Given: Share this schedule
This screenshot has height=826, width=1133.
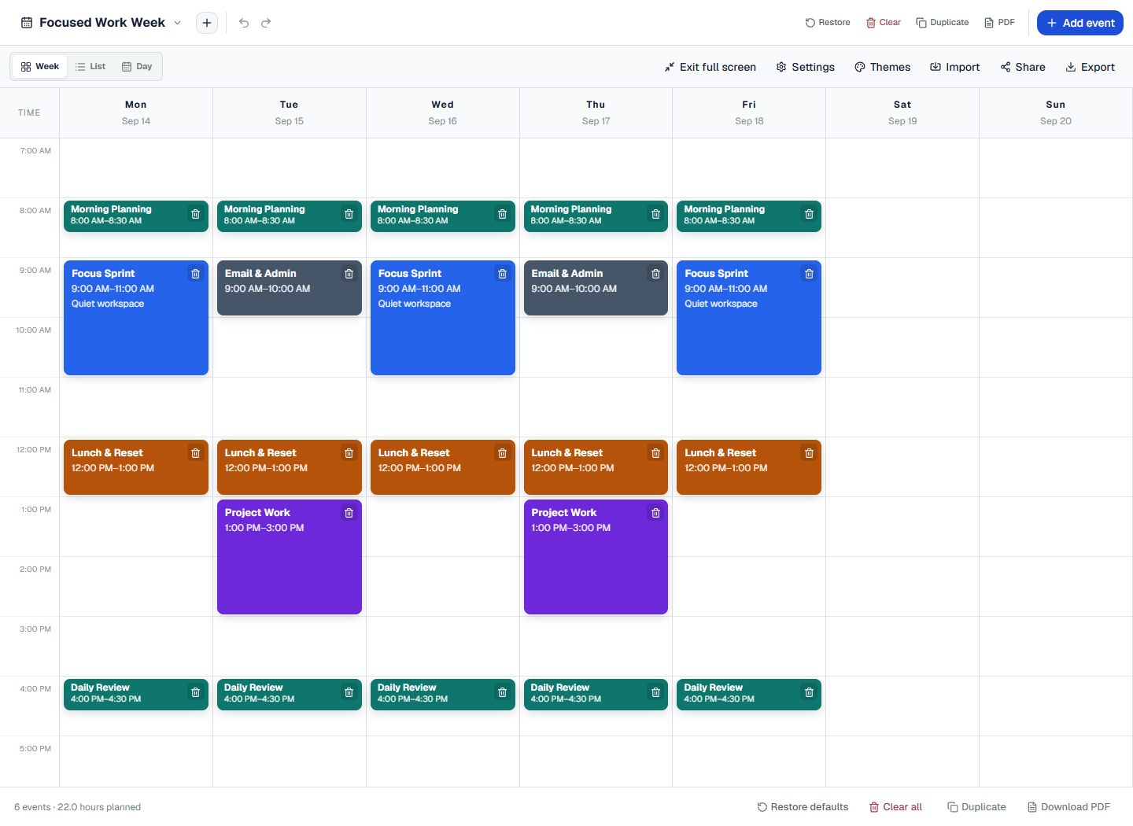Looking at the screenshot, I should 1023,67.
